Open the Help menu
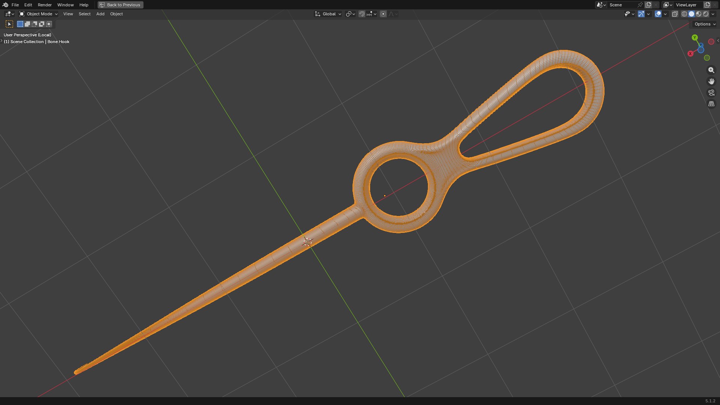The width and height of the screenshot is (720, 405). [84, 5]
